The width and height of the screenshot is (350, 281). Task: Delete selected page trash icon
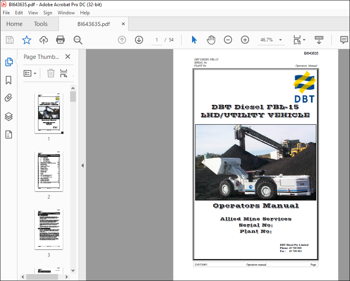(x=51, y=73)
